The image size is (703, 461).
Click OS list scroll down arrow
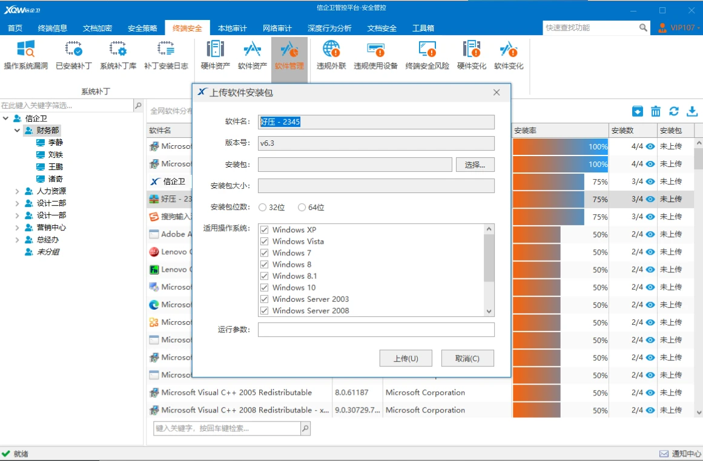[489, 312]
